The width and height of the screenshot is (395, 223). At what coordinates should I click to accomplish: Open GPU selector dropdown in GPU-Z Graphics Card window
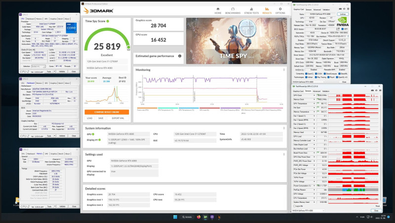point(309,82)
